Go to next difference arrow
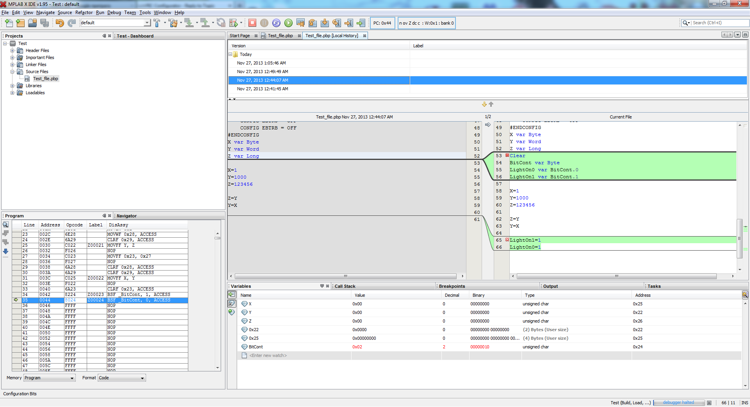 click(484, 104)
